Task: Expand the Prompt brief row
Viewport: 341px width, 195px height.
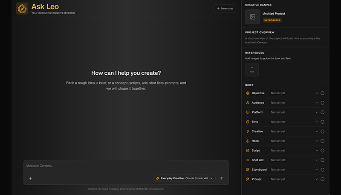Action: pos(316,179)
